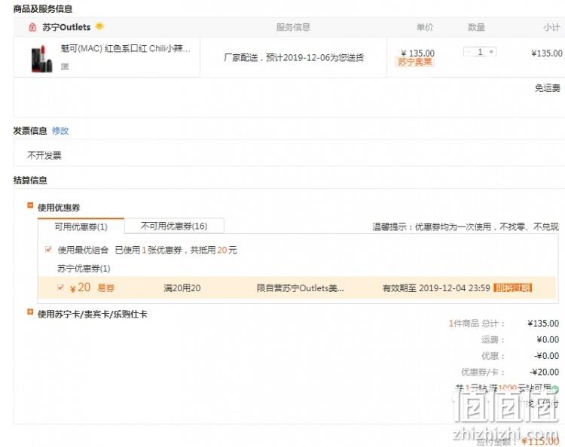Click the quantity input field showing 1

point(480,52)
